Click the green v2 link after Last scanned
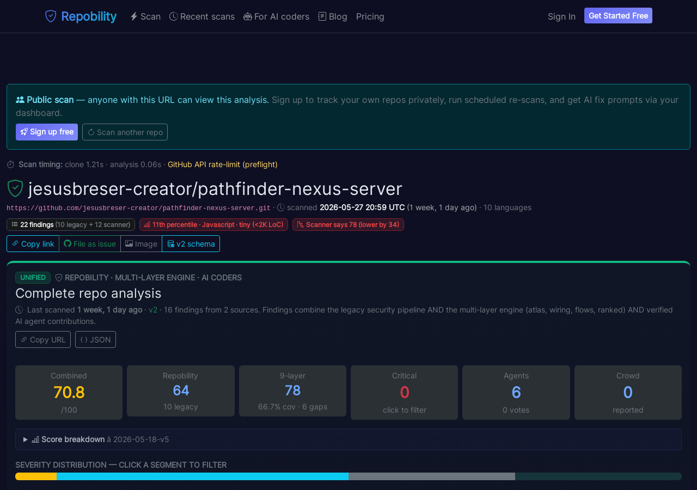Viewport: 697px width, 490px height. point(153,310)
